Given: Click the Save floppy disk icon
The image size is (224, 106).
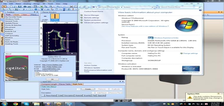Looking at the screenshot, I should coord(20,6).
